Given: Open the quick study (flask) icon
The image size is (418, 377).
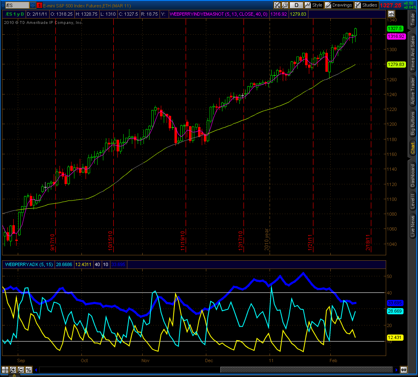Looking at the screenshot, I should pos(277,5).
